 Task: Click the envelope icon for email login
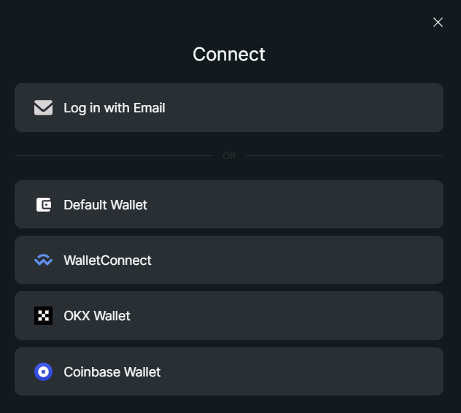point(44,108)
